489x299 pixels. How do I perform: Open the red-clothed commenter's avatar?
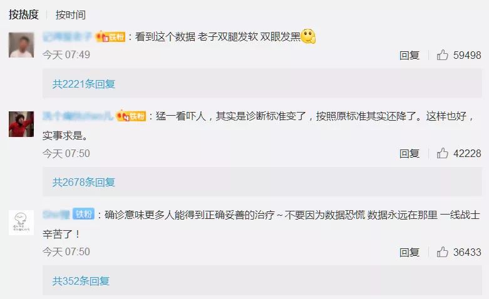click(21, 124)
